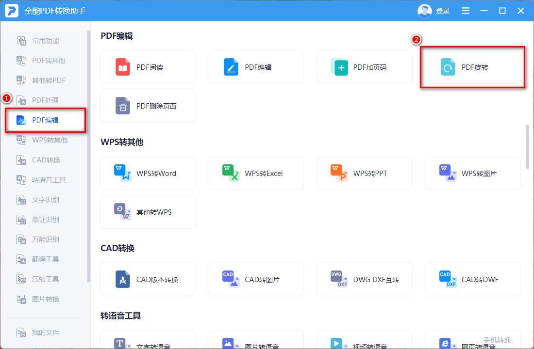The image size is (534, 349).
Task: Select the PDF删除页面 delete pages tool
Action: coord(148,106)
